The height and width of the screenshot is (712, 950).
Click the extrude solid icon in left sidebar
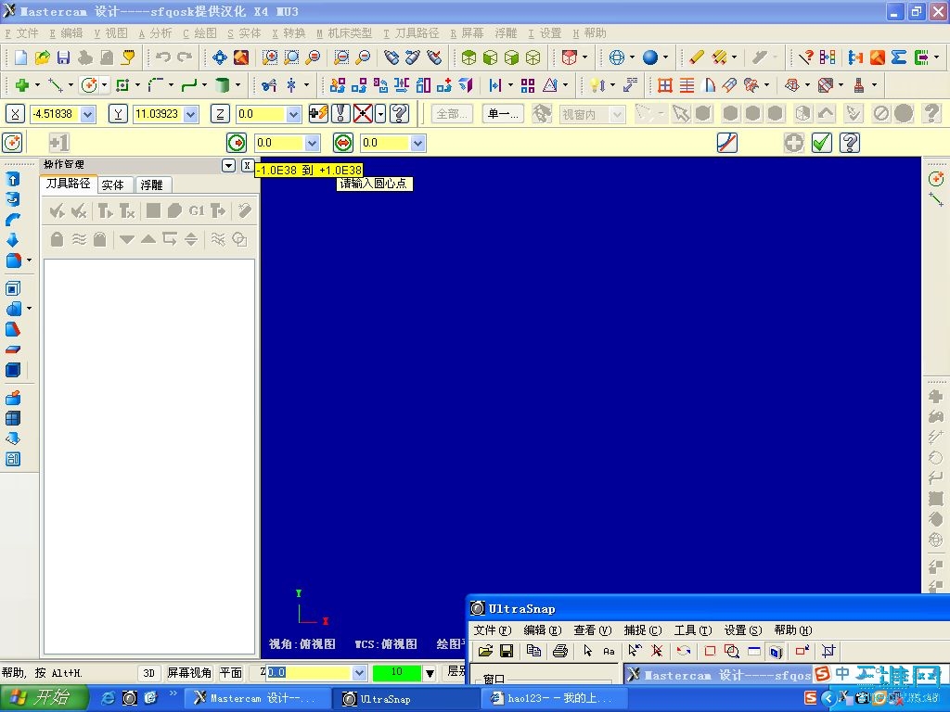click(13, 179)
